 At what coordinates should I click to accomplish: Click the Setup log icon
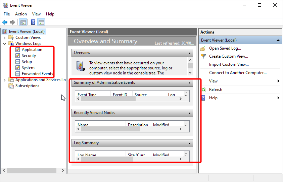tap(17, 62)
